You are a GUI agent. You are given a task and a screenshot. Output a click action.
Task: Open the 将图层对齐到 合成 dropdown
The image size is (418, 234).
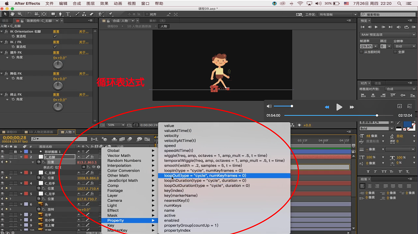[401, 89]
